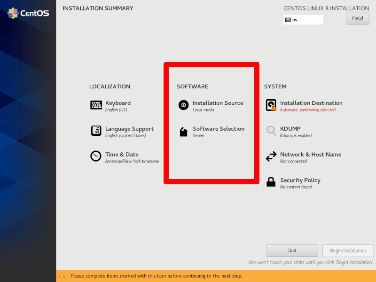Viewport: 376px width, 282px height.
Task: Click the Begin Installation button
Action: tap(348, 251)
